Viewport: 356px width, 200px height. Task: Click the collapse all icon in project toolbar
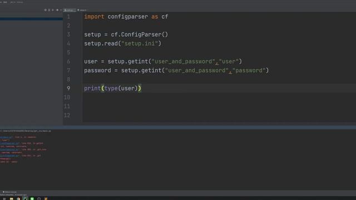coord(53,10)
